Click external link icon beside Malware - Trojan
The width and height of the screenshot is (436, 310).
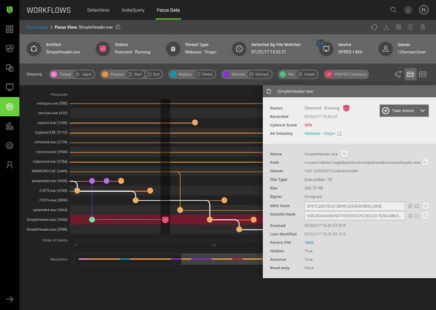coord(339,134)
